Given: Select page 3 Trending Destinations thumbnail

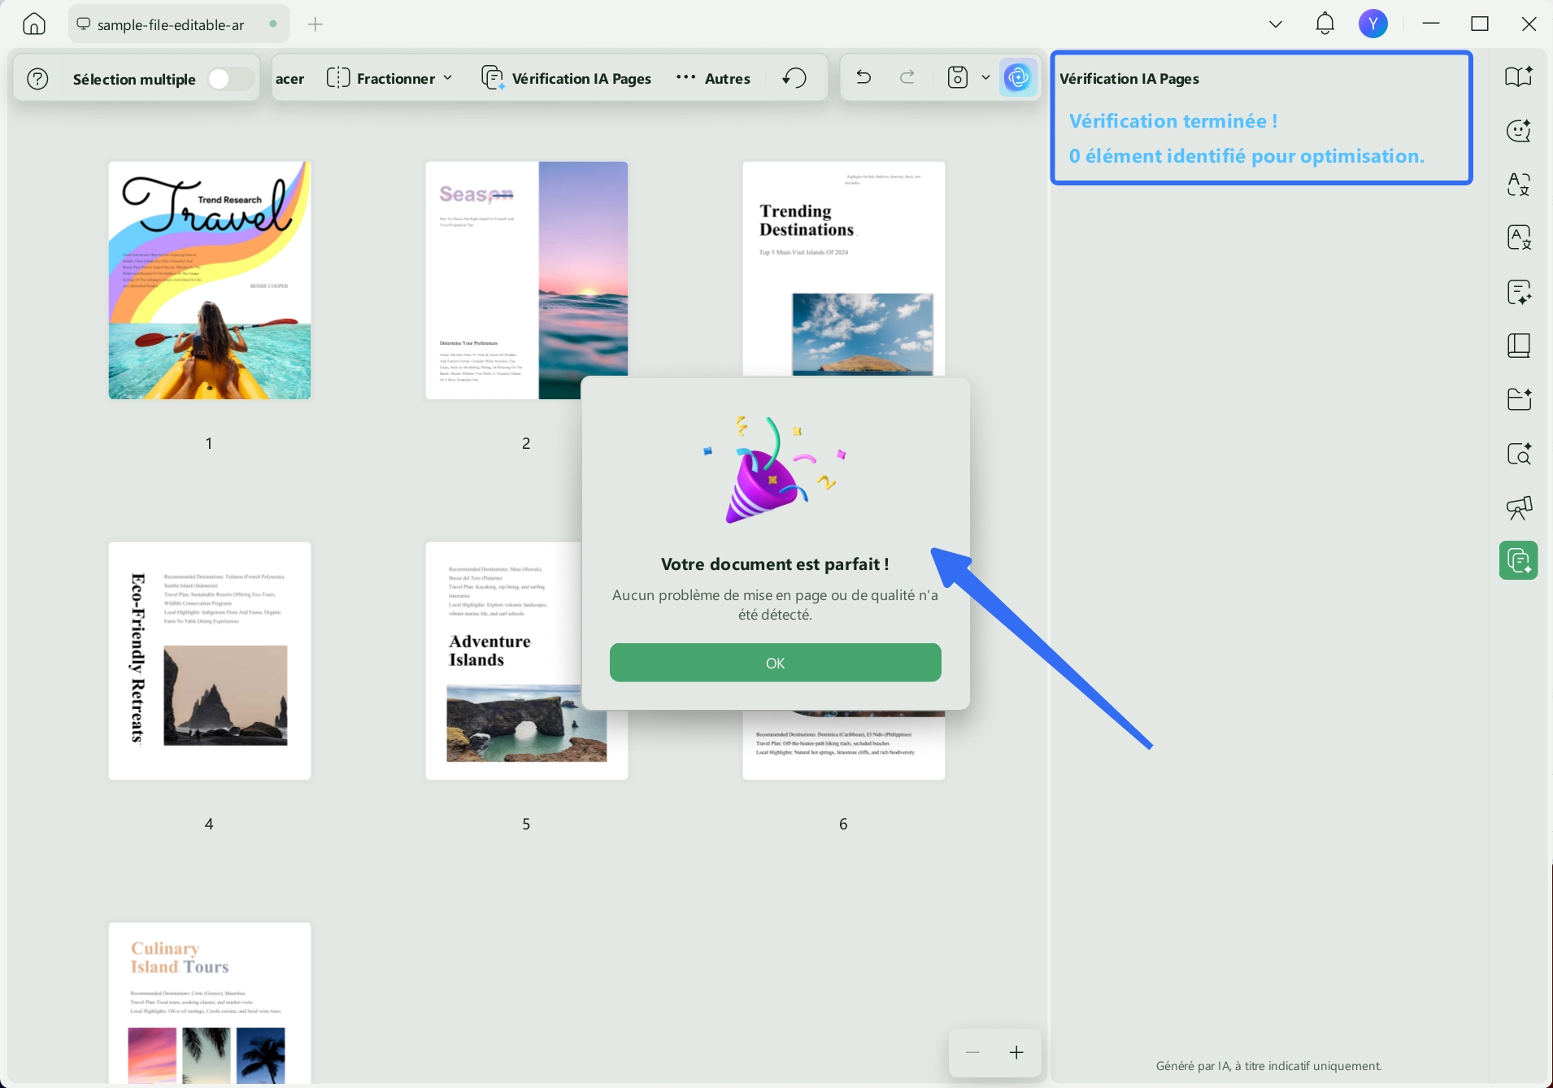Looking at the screenshot, I should (x=844, y=268).
